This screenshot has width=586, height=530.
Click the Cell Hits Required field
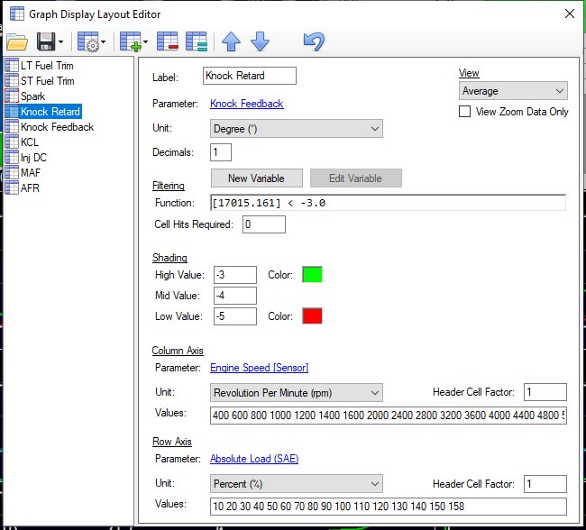click(x=264, y=224)
